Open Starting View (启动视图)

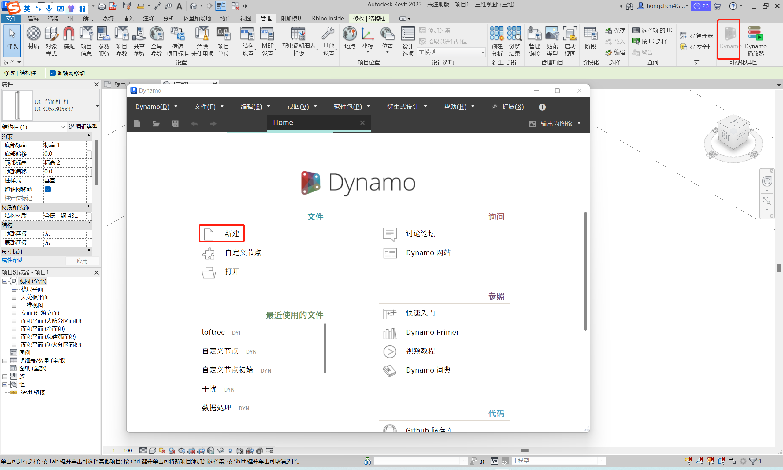coord(570,42)
